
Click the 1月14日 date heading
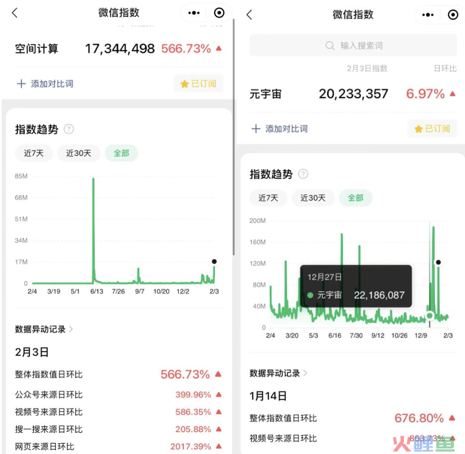pos(268,396)
